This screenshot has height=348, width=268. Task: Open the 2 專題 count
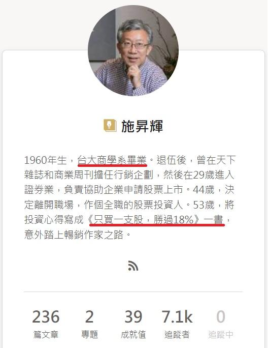pos(89,316)
